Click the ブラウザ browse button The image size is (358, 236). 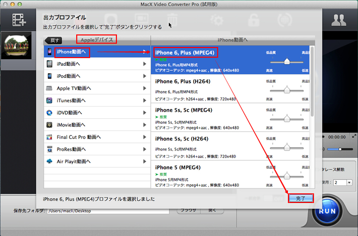189,210
